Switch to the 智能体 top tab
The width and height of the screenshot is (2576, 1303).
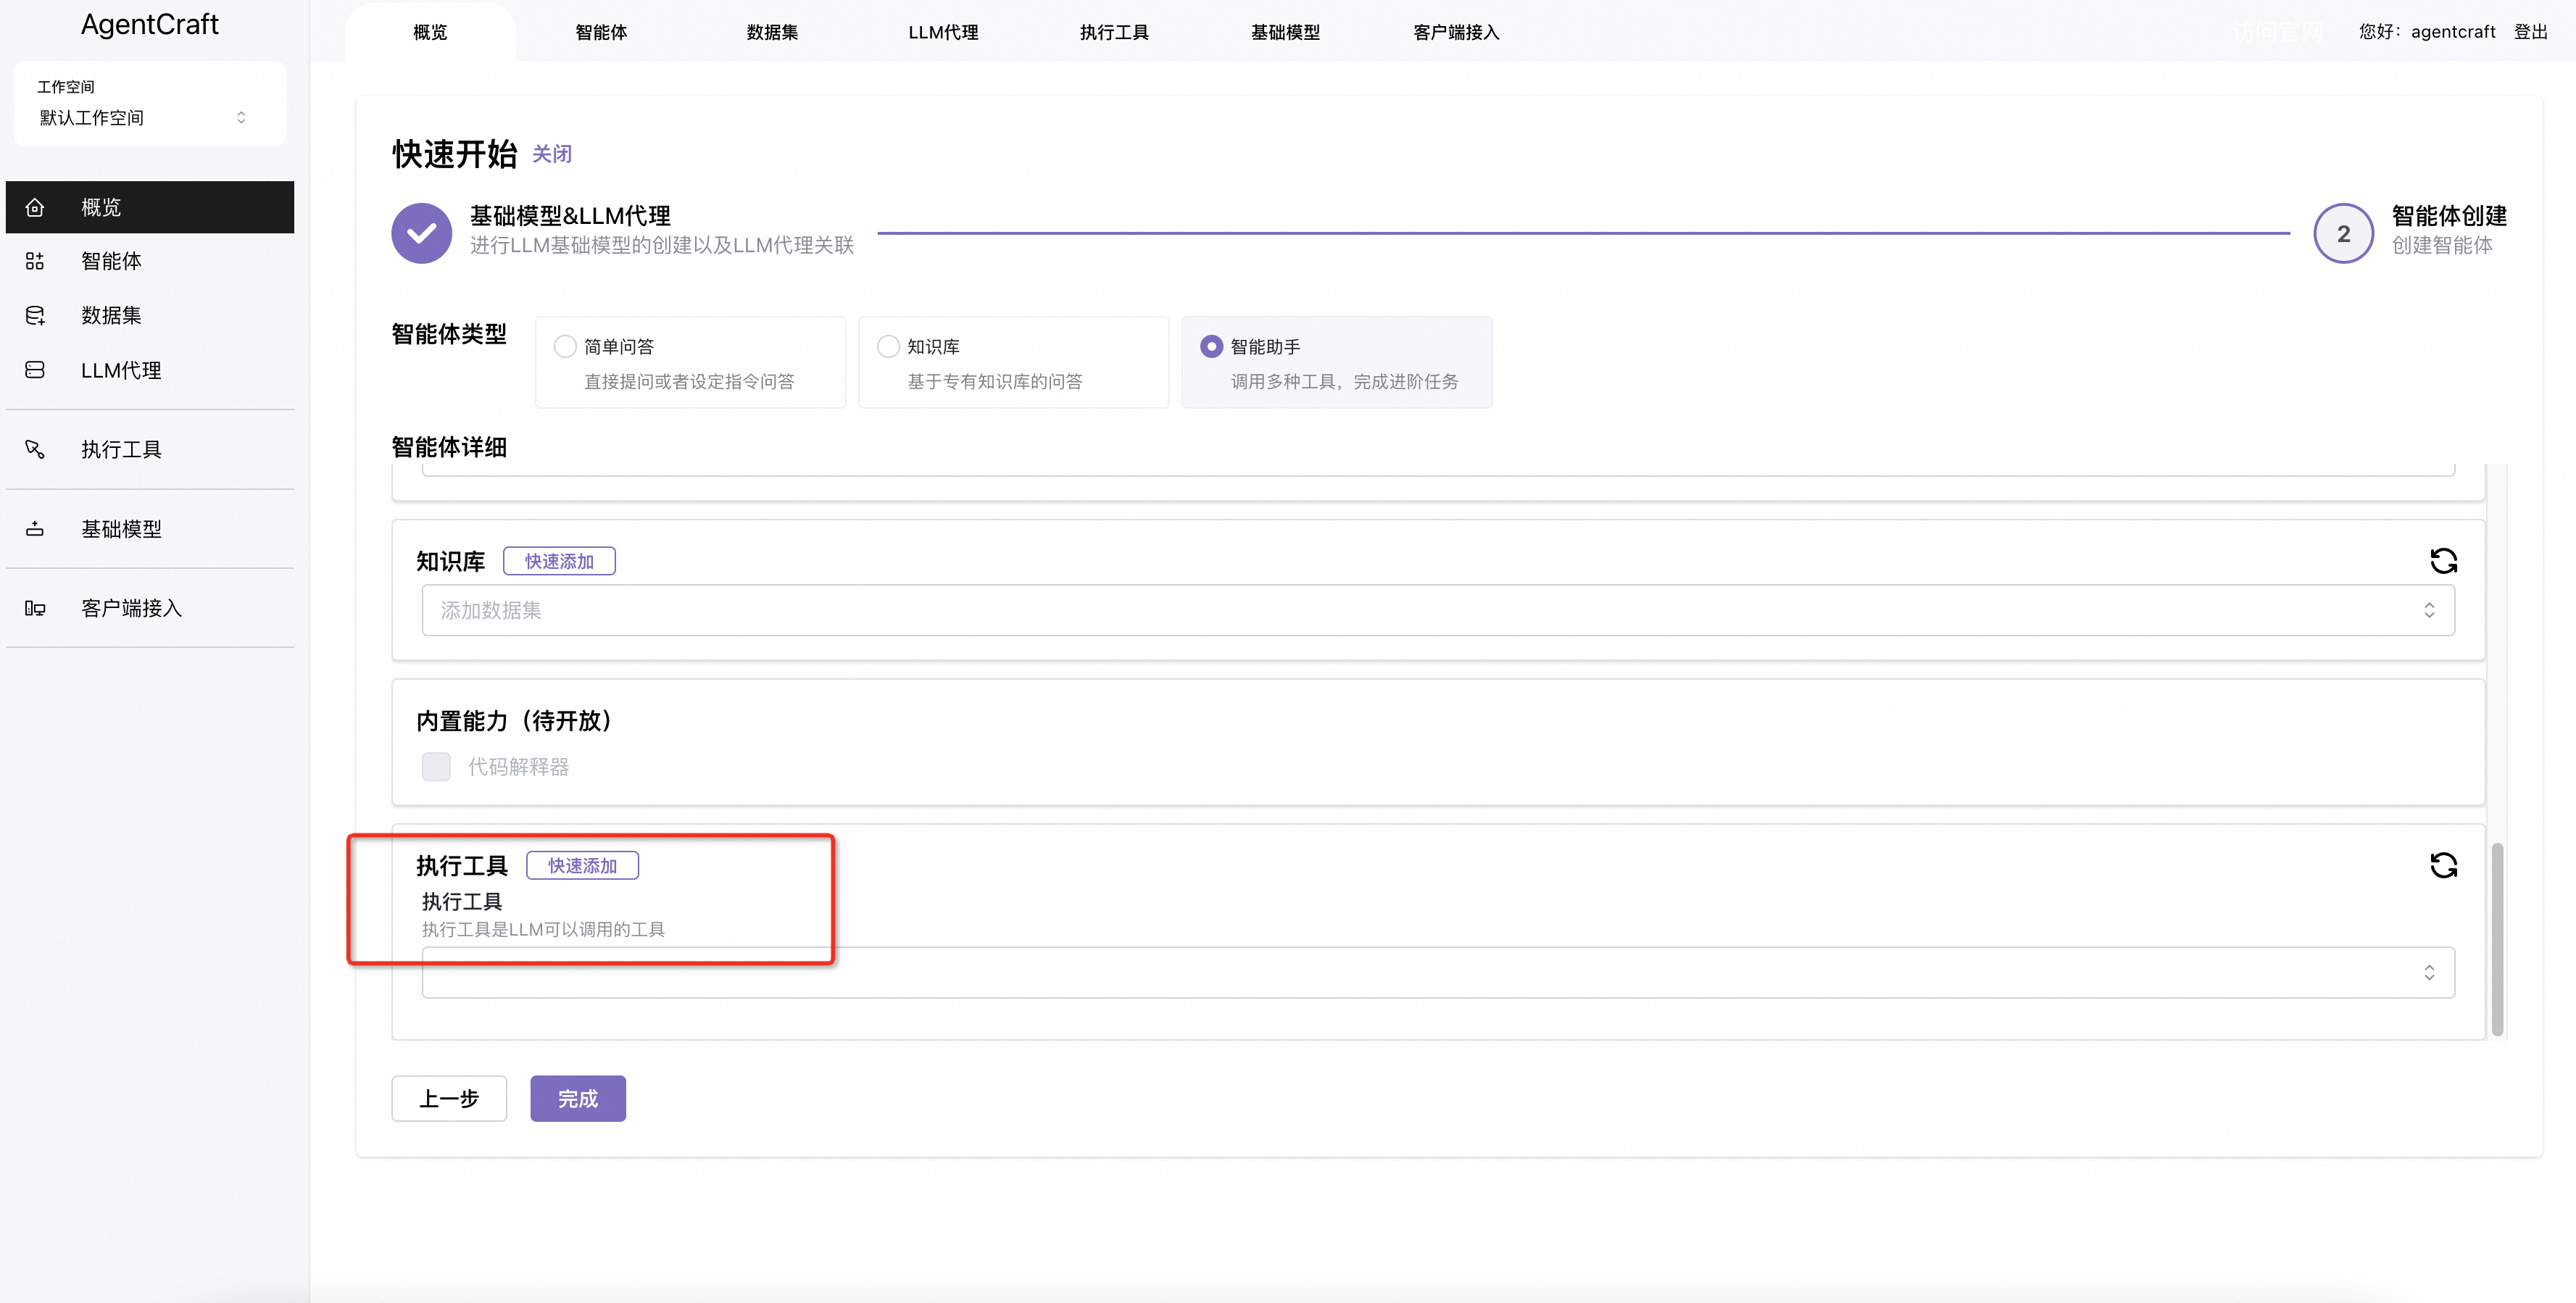(601, 32)
